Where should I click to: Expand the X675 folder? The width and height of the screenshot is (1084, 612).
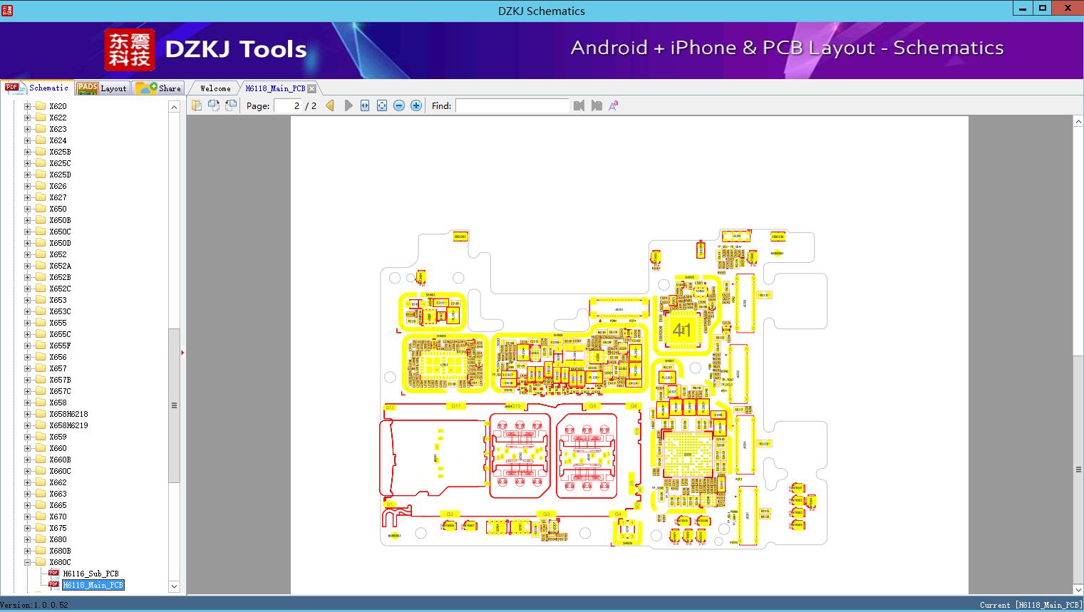coord(27,528)
